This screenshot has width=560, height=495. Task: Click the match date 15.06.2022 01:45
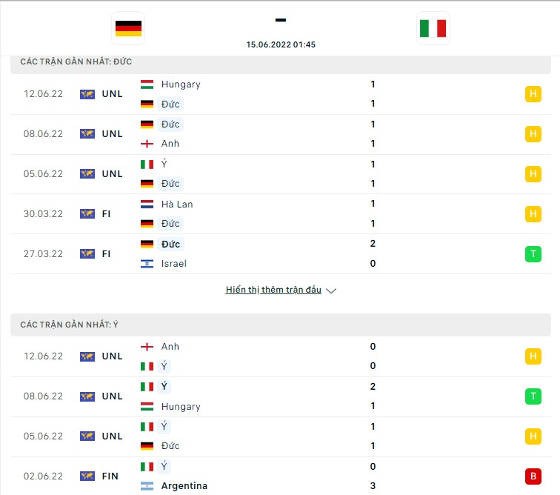coord(281,44)
